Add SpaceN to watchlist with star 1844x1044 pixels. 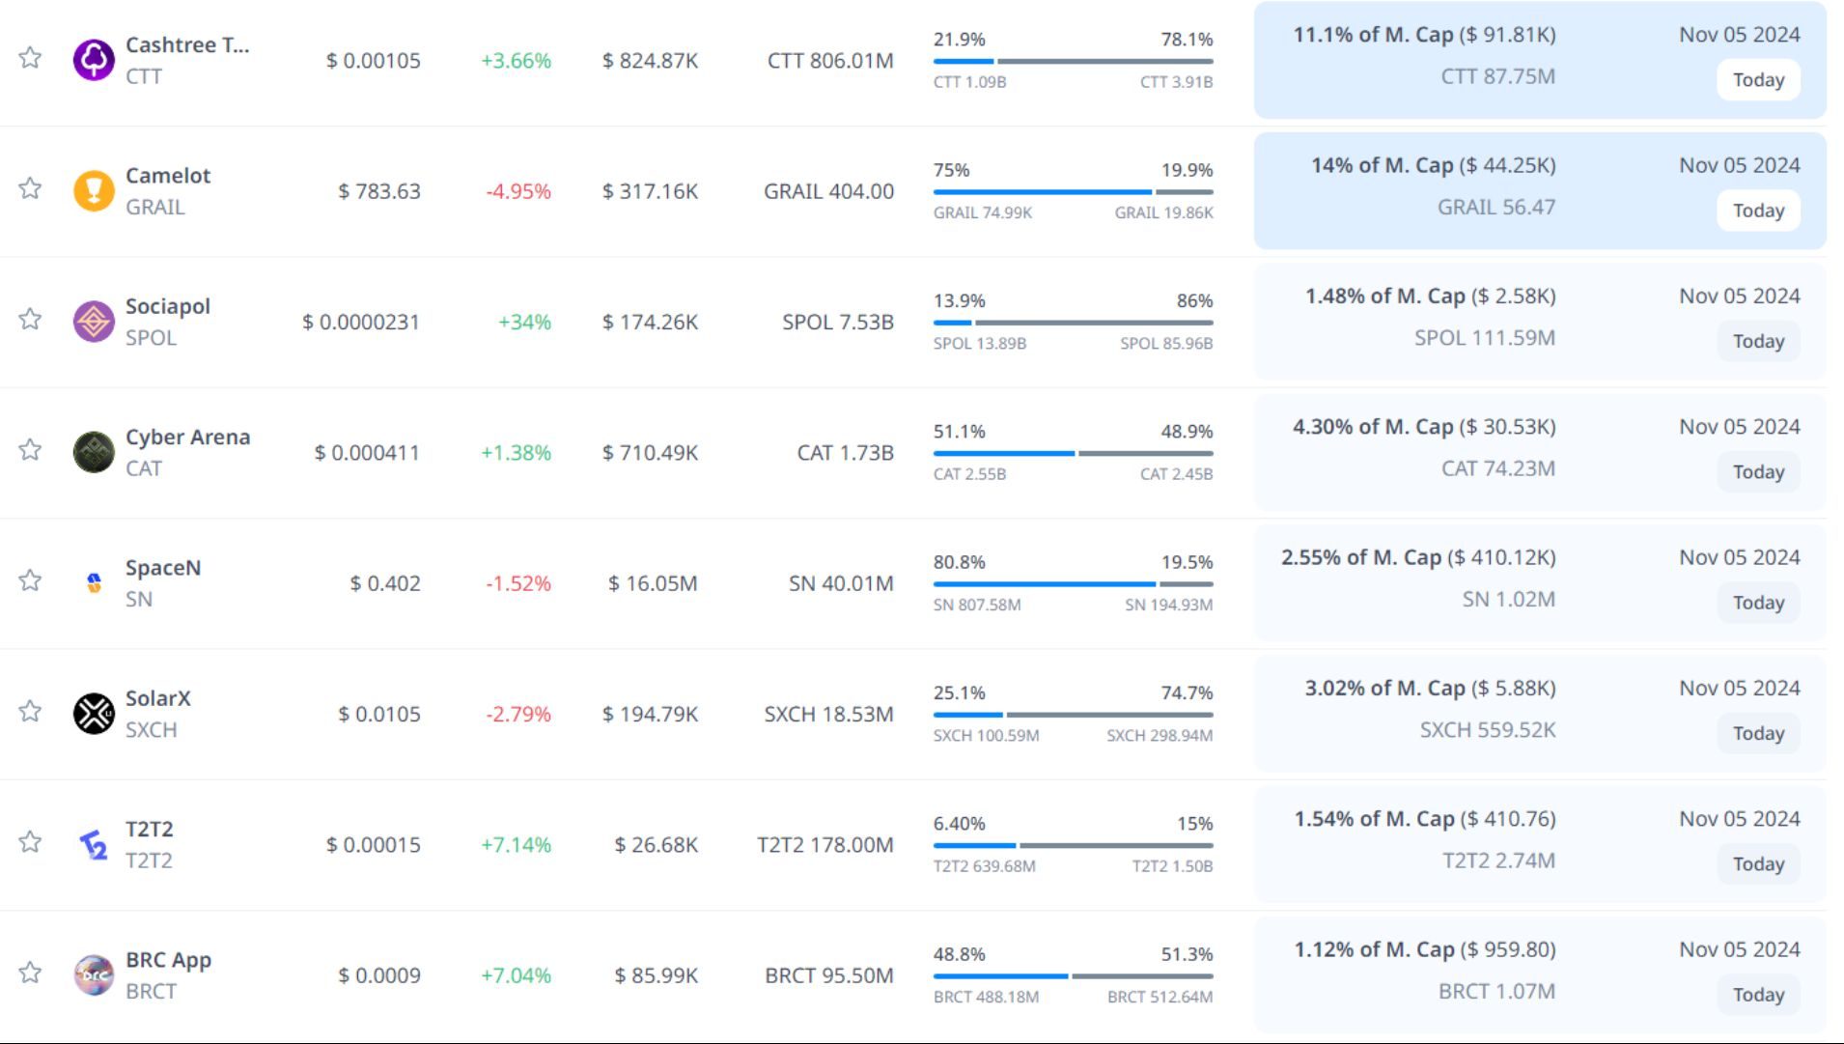tap(30, 580)
